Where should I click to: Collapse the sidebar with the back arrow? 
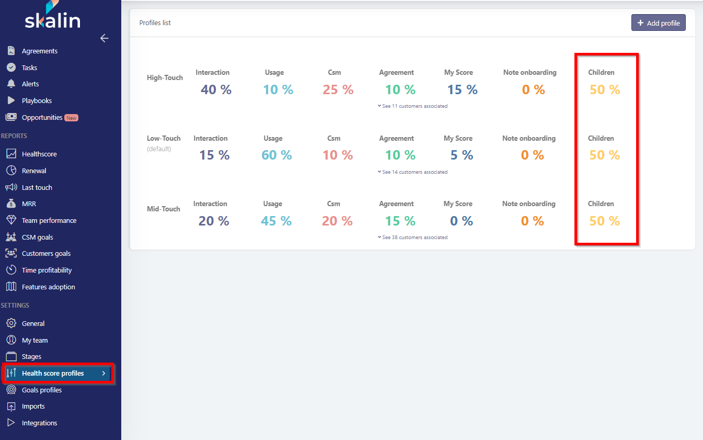pyautogui.click(x=104, y=38)
